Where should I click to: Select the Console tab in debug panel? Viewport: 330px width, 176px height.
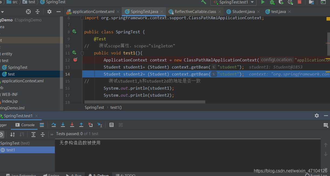(25, 125)
